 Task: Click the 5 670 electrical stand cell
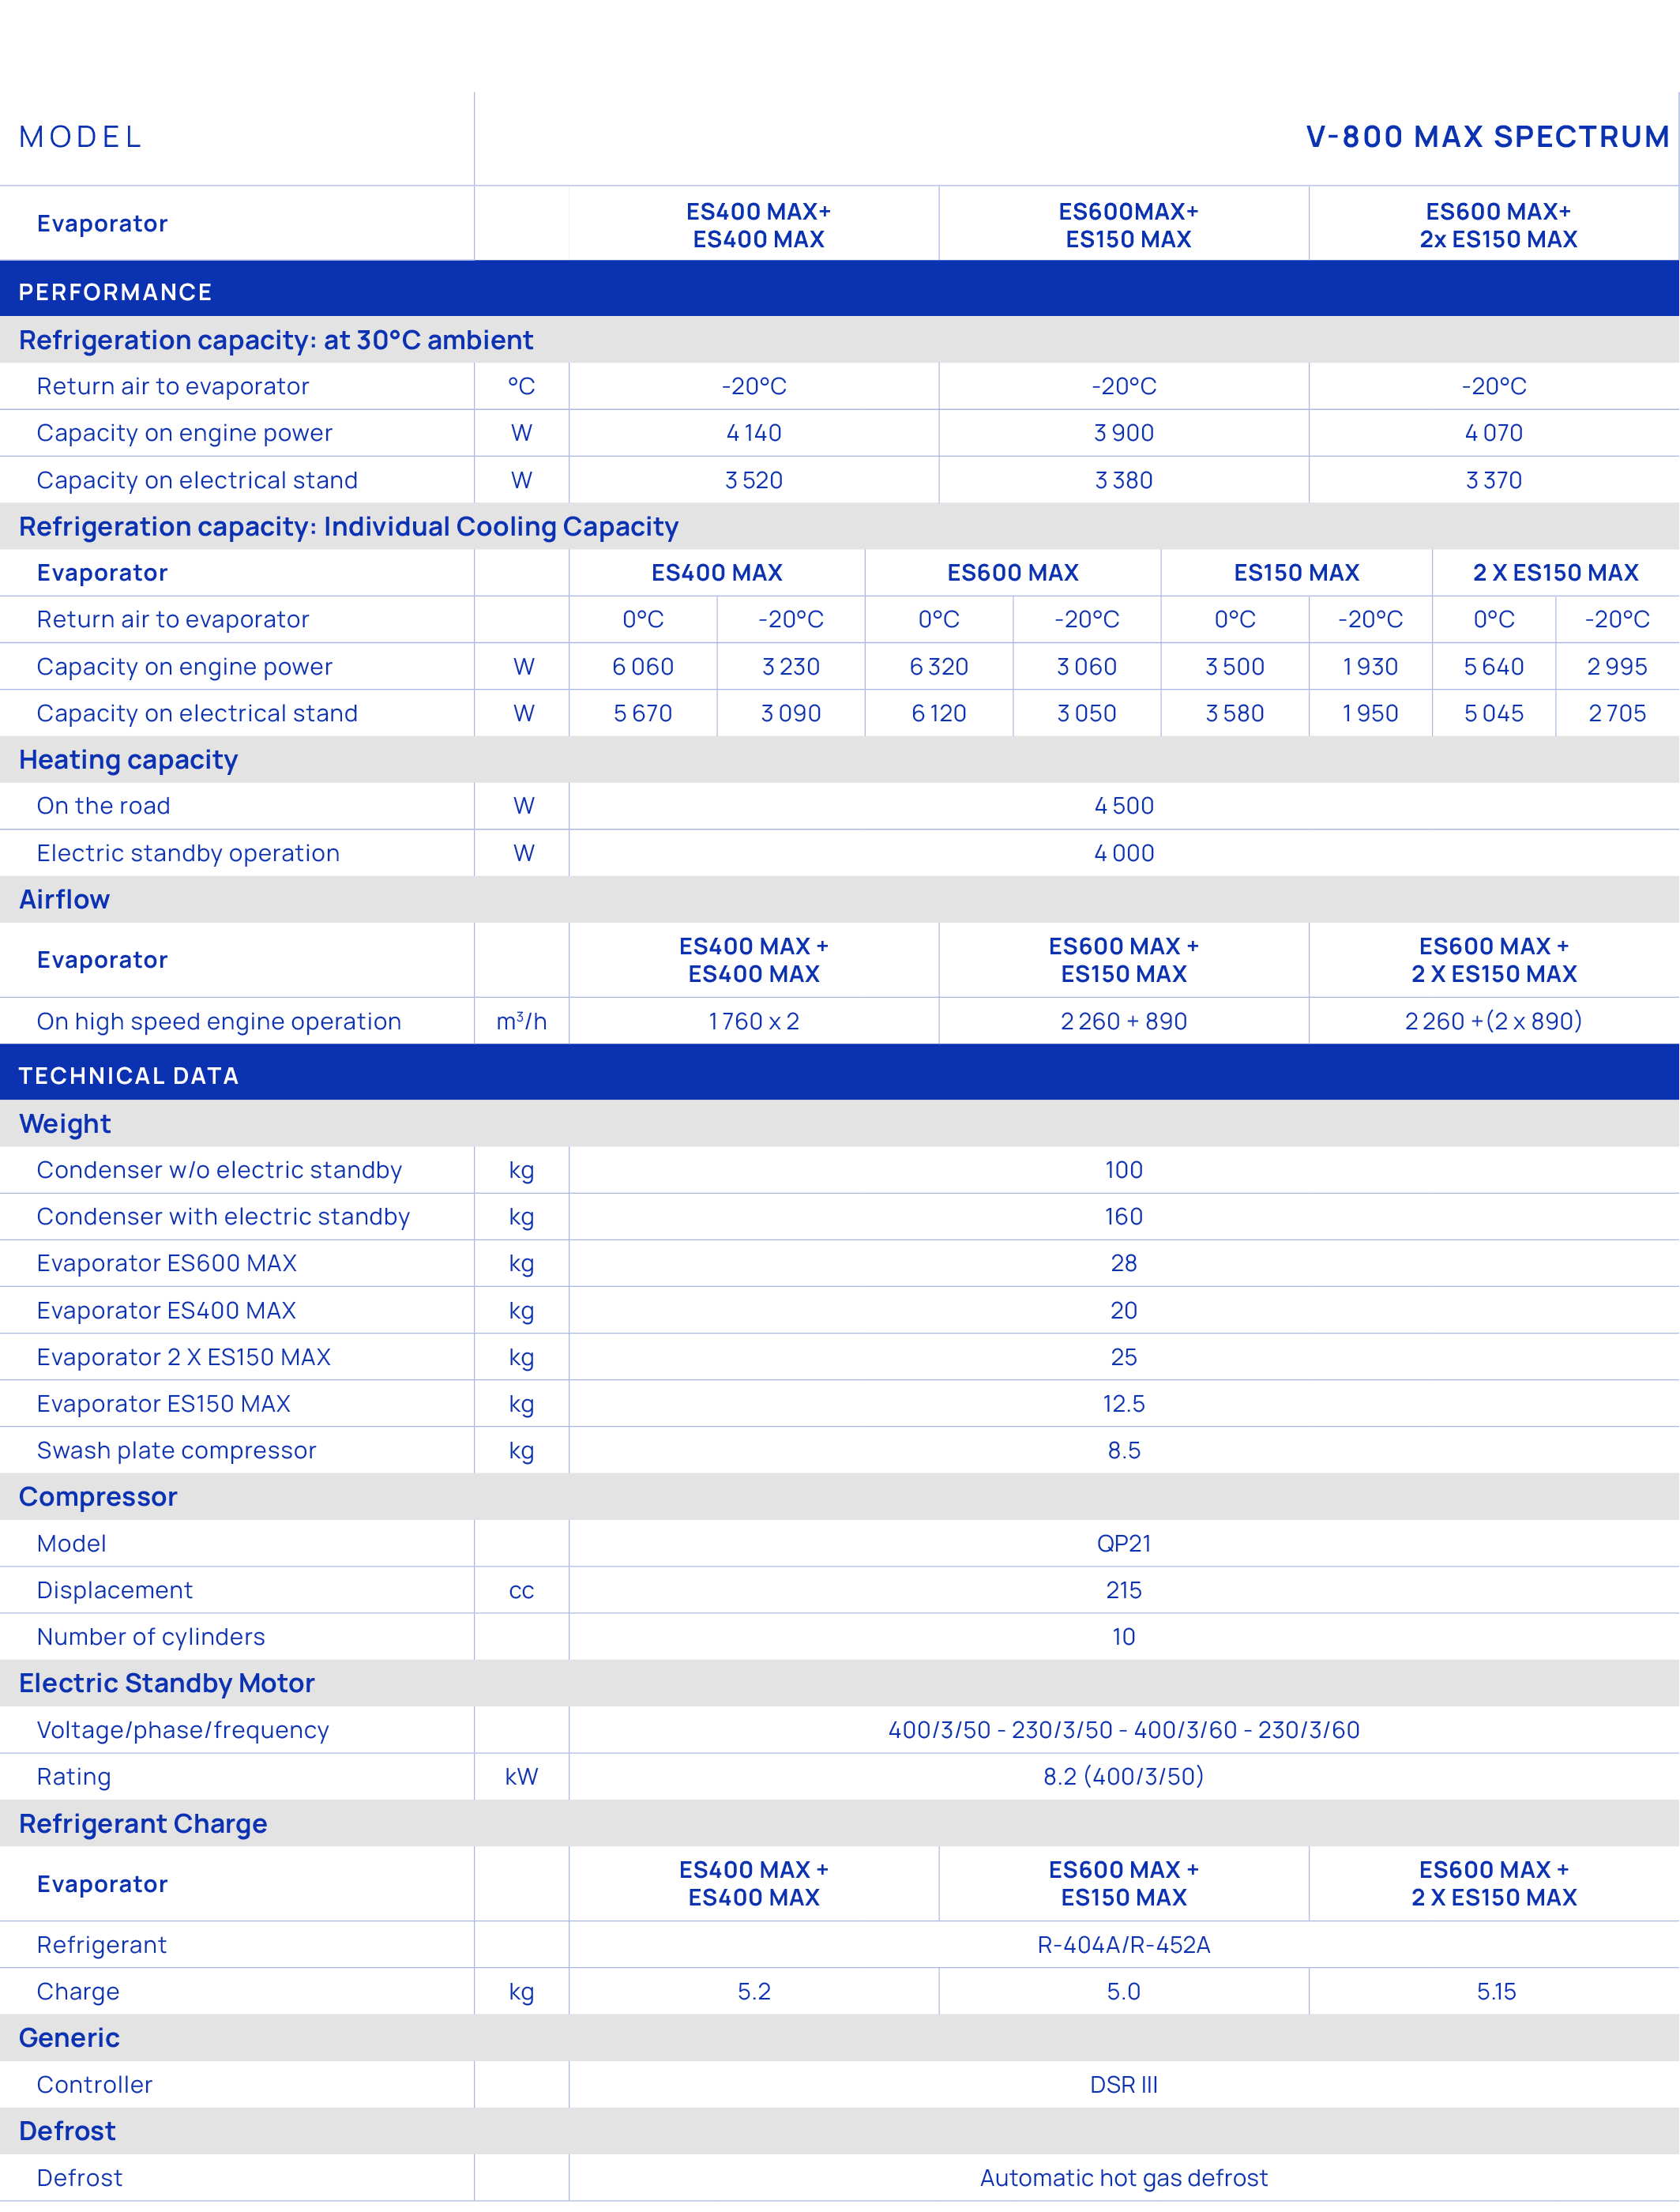click(x=643, y=713)
